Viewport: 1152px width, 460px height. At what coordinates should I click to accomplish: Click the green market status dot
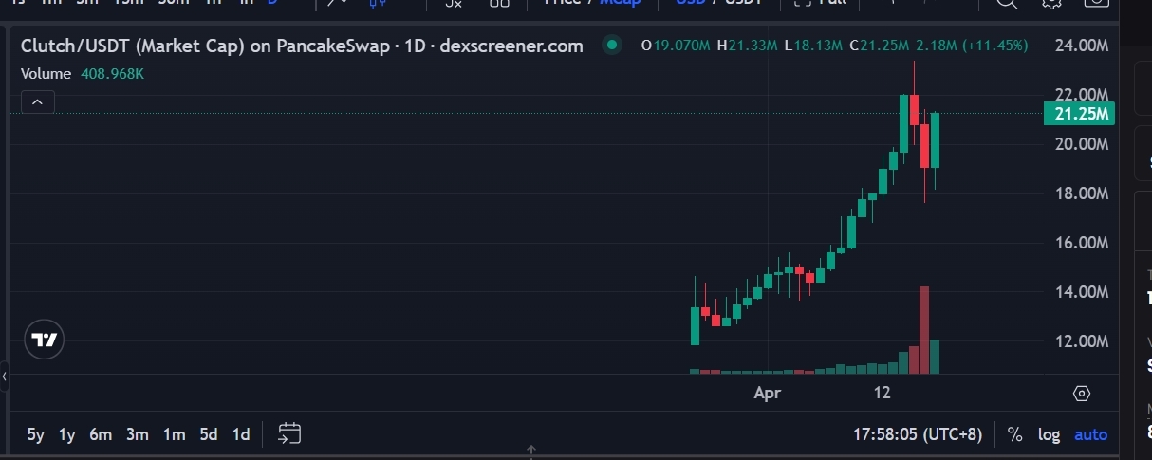[x=612, y=45]
